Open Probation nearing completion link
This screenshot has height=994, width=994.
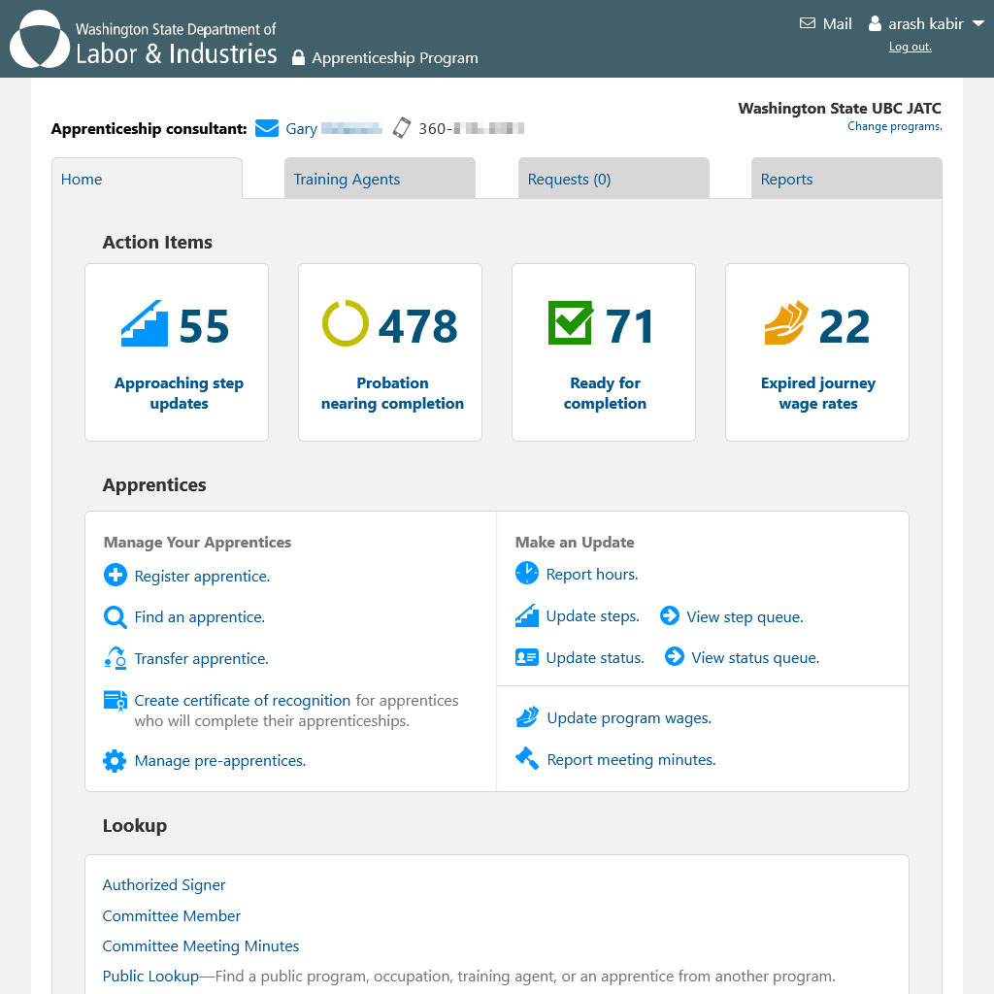[x=392, y=393]
